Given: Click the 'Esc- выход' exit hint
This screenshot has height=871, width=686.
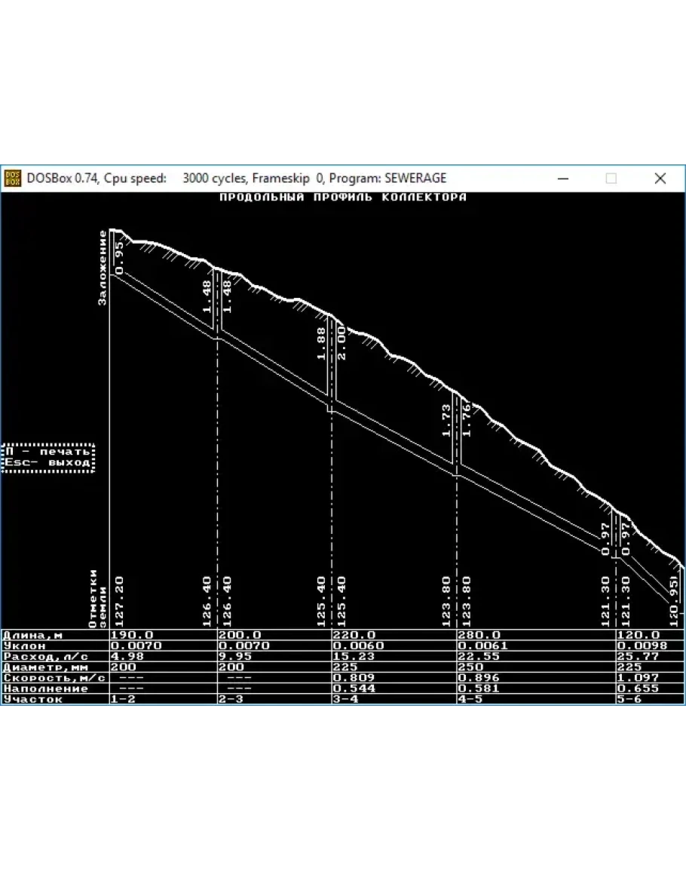Looking at the screenshot, I should (x=47, y=462).
